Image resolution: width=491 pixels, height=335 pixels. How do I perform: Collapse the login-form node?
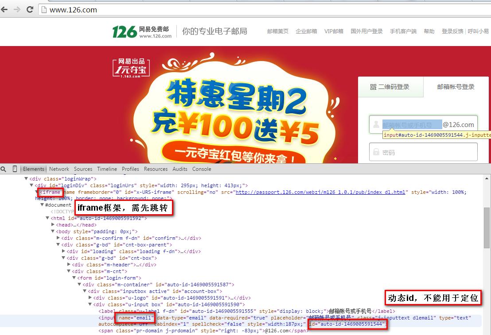point(74,277)
